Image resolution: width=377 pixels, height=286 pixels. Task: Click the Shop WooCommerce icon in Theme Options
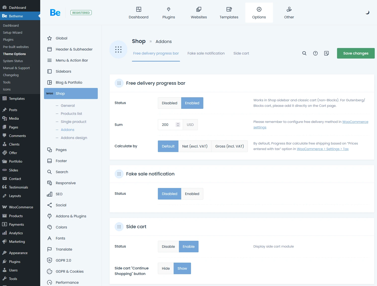(49, 93)
